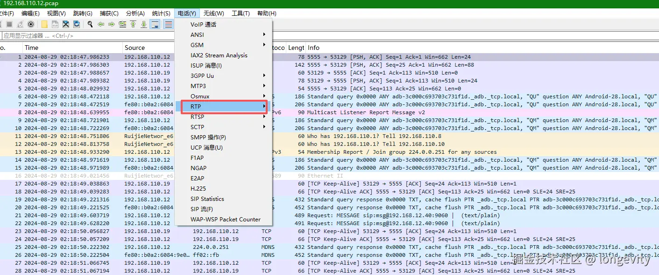
Task: Select packet 25 MDNS to 224.0.0.251 row
Action: point(329,247)
